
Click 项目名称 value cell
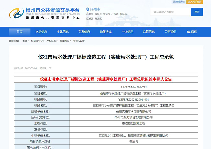(x=134, y=93)
